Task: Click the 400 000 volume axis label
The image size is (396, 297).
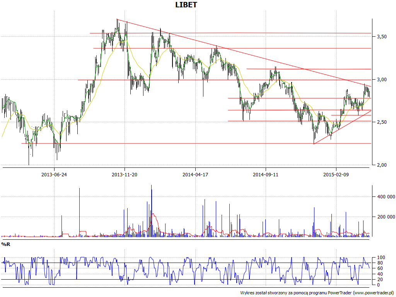Action: (386, 197)
